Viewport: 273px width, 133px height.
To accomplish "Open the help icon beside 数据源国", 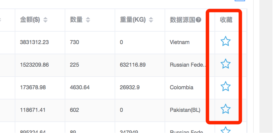I will 198,20.
